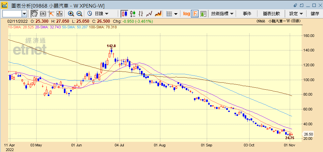Click the 160.00 price axis label

[309, 36]
